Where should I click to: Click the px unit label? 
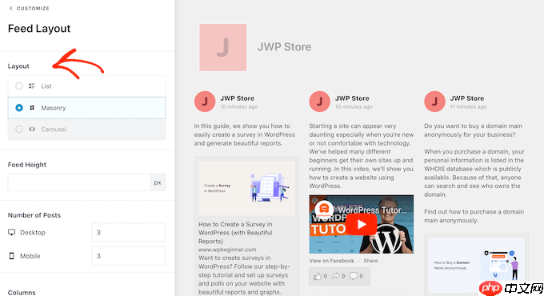click(x=158, y=182)
